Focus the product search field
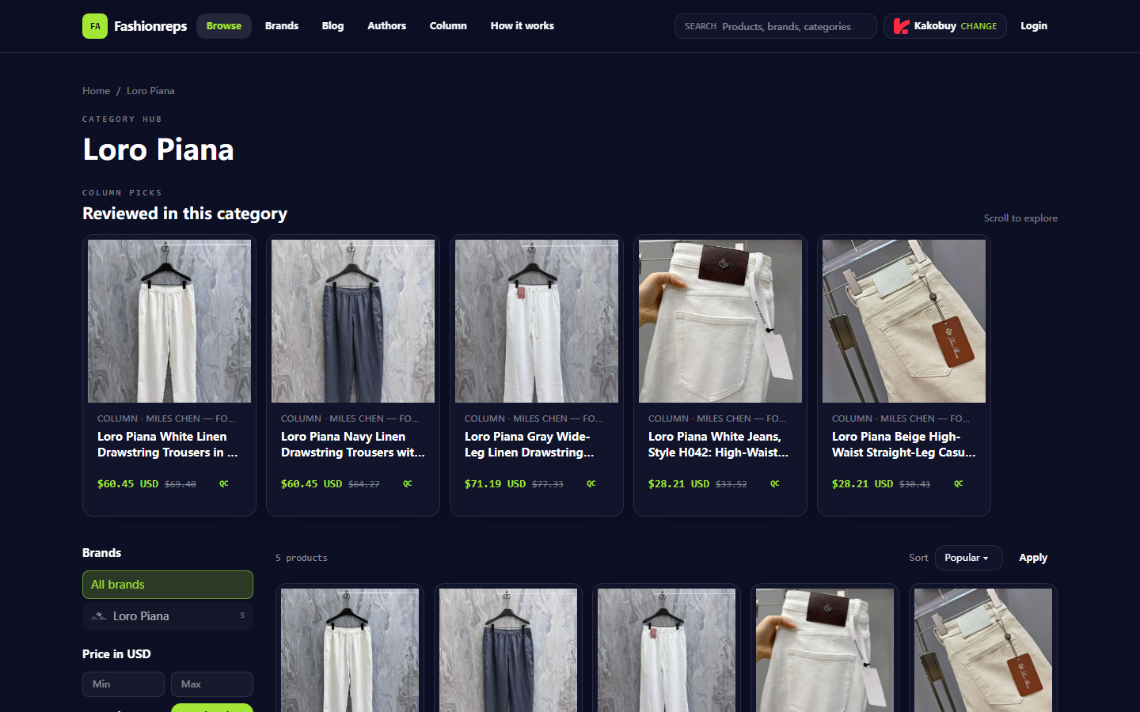The height and width of the screenshot is (712, 1140). pos(775,26)
